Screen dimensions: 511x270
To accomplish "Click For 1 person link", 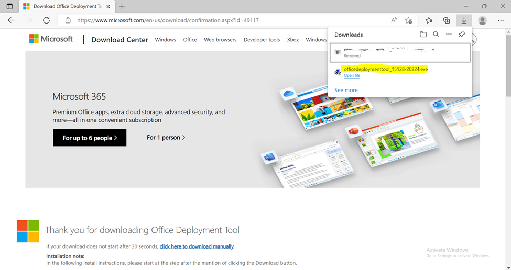I will click(x=166, y=137).
